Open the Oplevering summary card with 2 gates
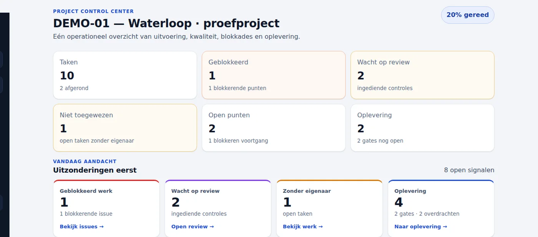 422,128
